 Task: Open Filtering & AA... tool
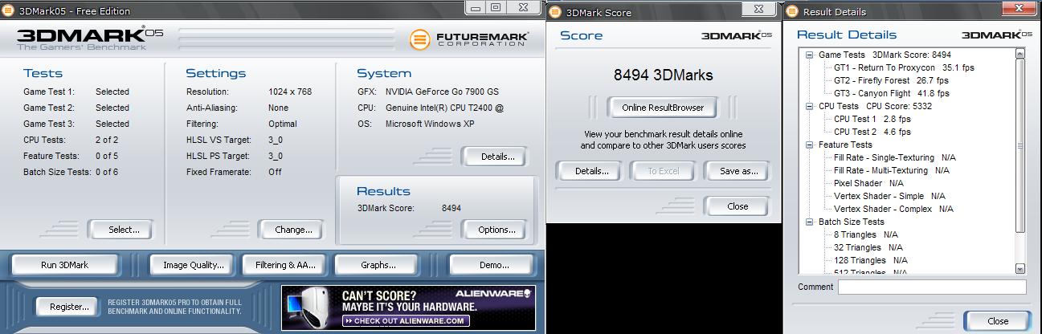coord(285,265)
